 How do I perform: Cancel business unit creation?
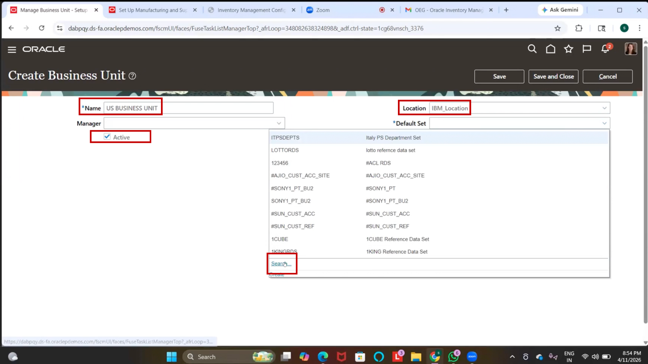tap(607, 77)
